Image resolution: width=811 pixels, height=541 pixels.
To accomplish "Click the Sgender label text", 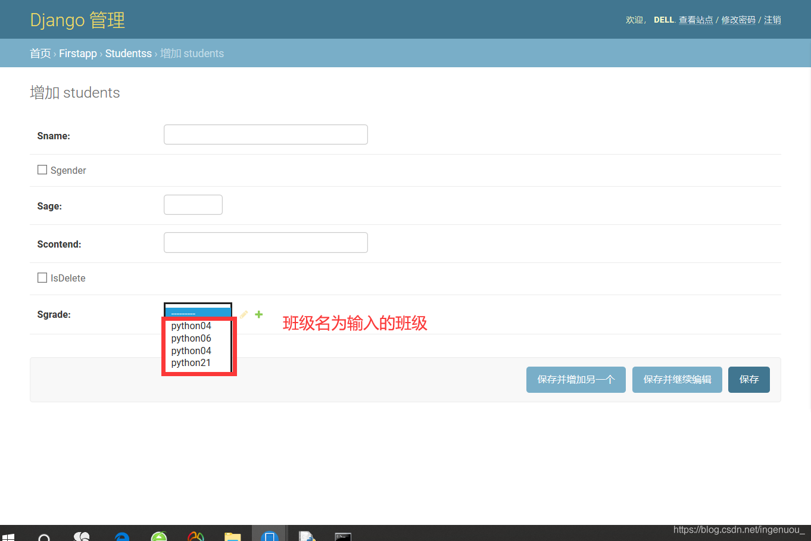I will [x=68, y=170].
